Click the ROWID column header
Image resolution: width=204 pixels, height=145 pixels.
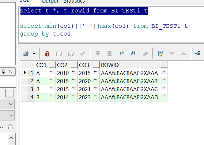click(x=133, y=65)
